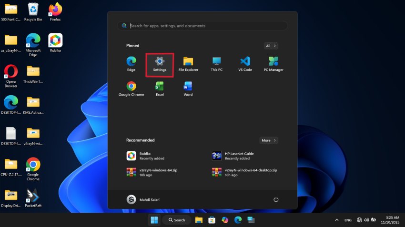Select KMS.Activa... desktop folder
Viewport: 405px width, 227px height.
[x=33, y=105]
